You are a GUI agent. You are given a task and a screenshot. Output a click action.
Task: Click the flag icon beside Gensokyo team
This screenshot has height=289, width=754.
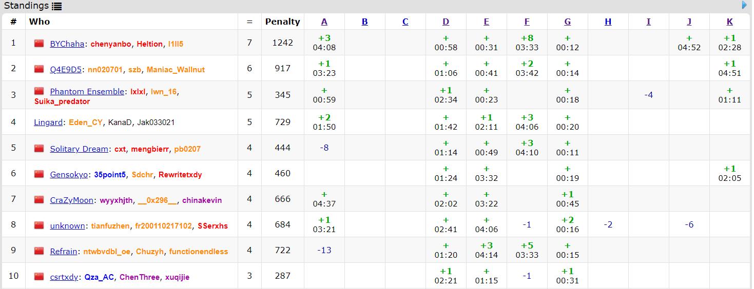pos(39,174)
